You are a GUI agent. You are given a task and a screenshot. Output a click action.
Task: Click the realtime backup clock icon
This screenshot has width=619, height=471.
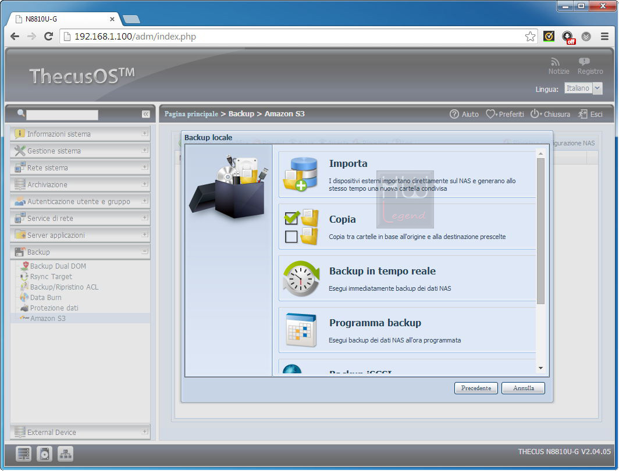[x=301, y=279]
